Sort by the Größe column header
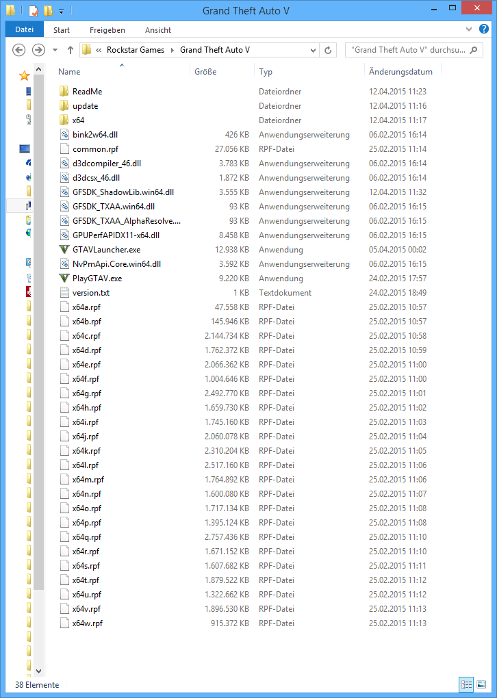 (205, 72)
